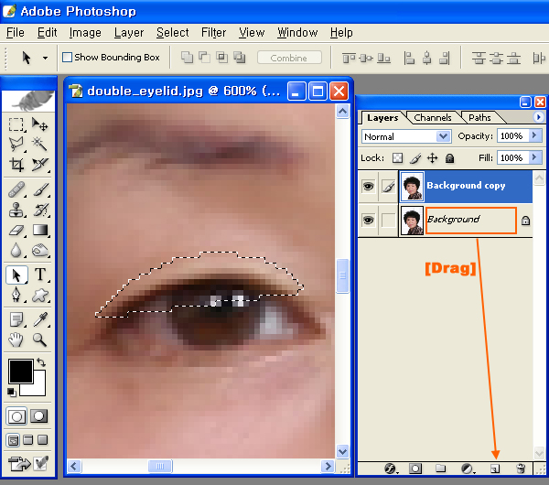
Task: Open the Help menu
Action: click(341, 33)
